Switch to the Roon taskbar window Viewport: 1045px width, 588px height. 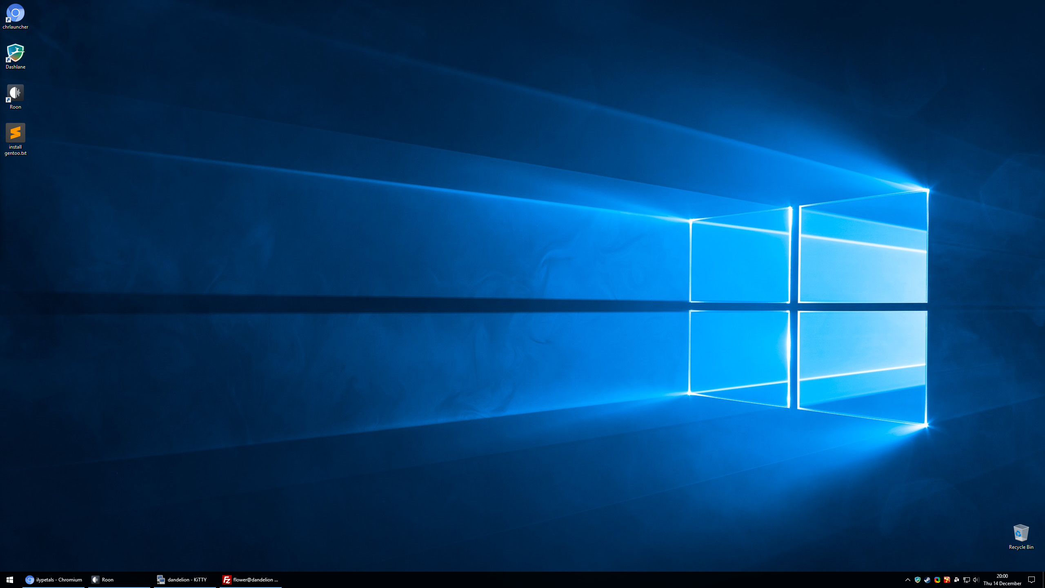(119, 580)
